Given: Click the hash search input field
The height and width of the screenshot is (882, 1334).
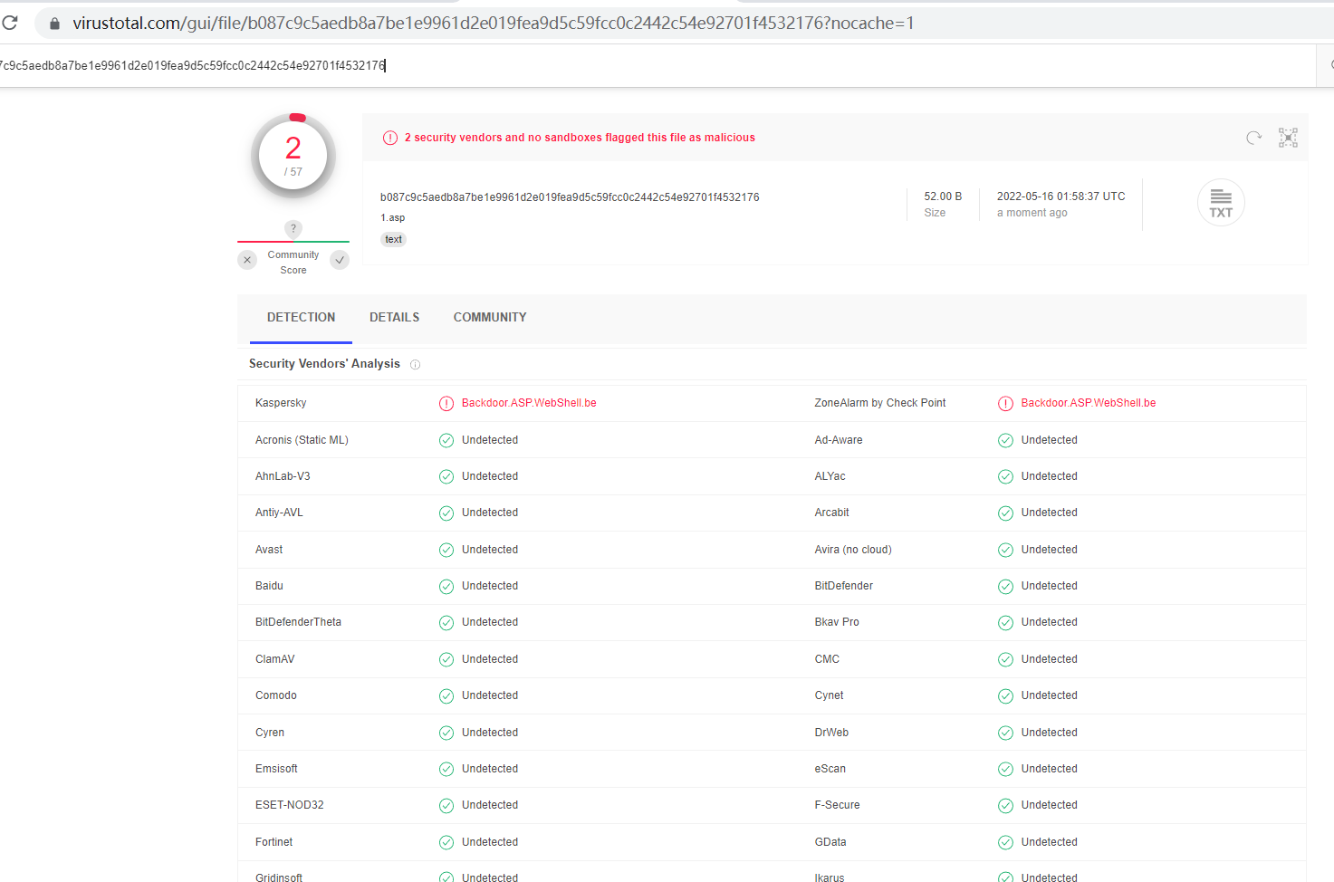Looking at the screenshot, I should pyautogui.click(x=657, y=65).
